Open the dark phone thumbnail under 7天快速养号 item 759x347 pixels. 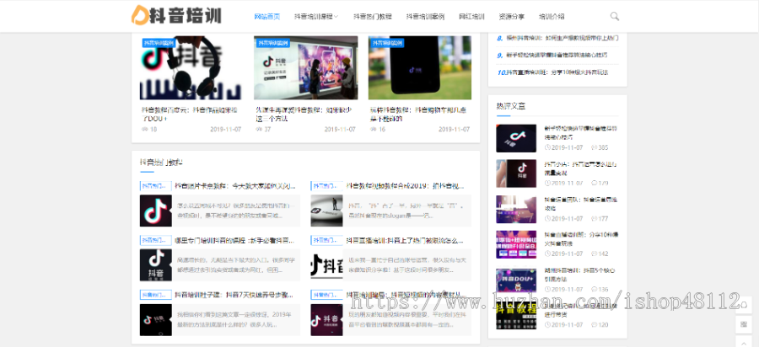click(155, 320)
